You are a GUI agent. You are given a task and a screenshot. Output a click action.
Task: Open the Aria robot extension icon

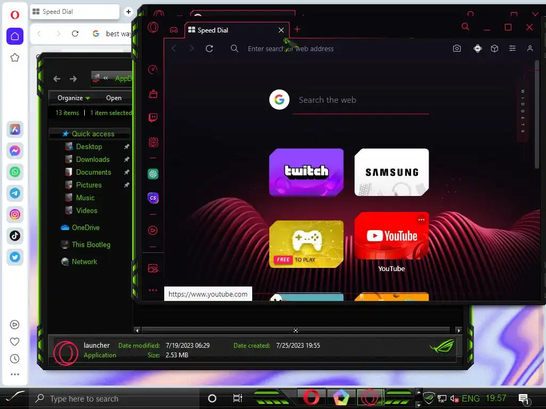(478, 48)
